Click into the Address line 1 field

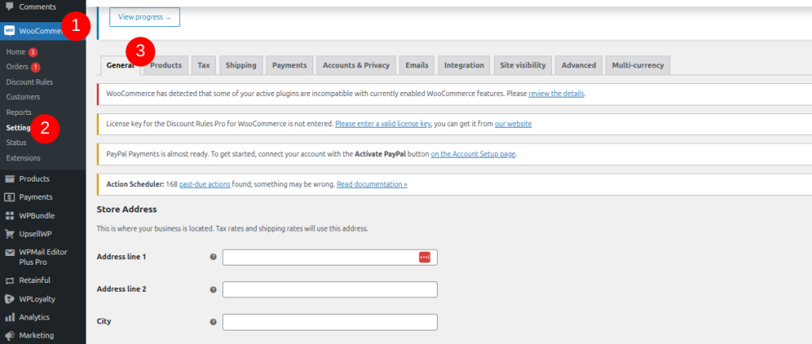(x=330, y=257)
